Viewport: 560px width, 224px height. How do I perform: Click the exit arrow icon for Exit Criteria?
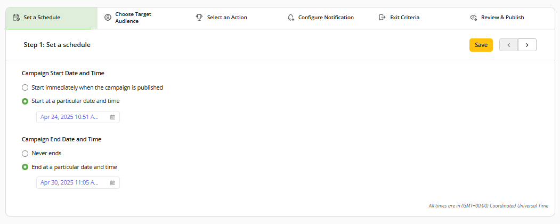tap(383, 18)
